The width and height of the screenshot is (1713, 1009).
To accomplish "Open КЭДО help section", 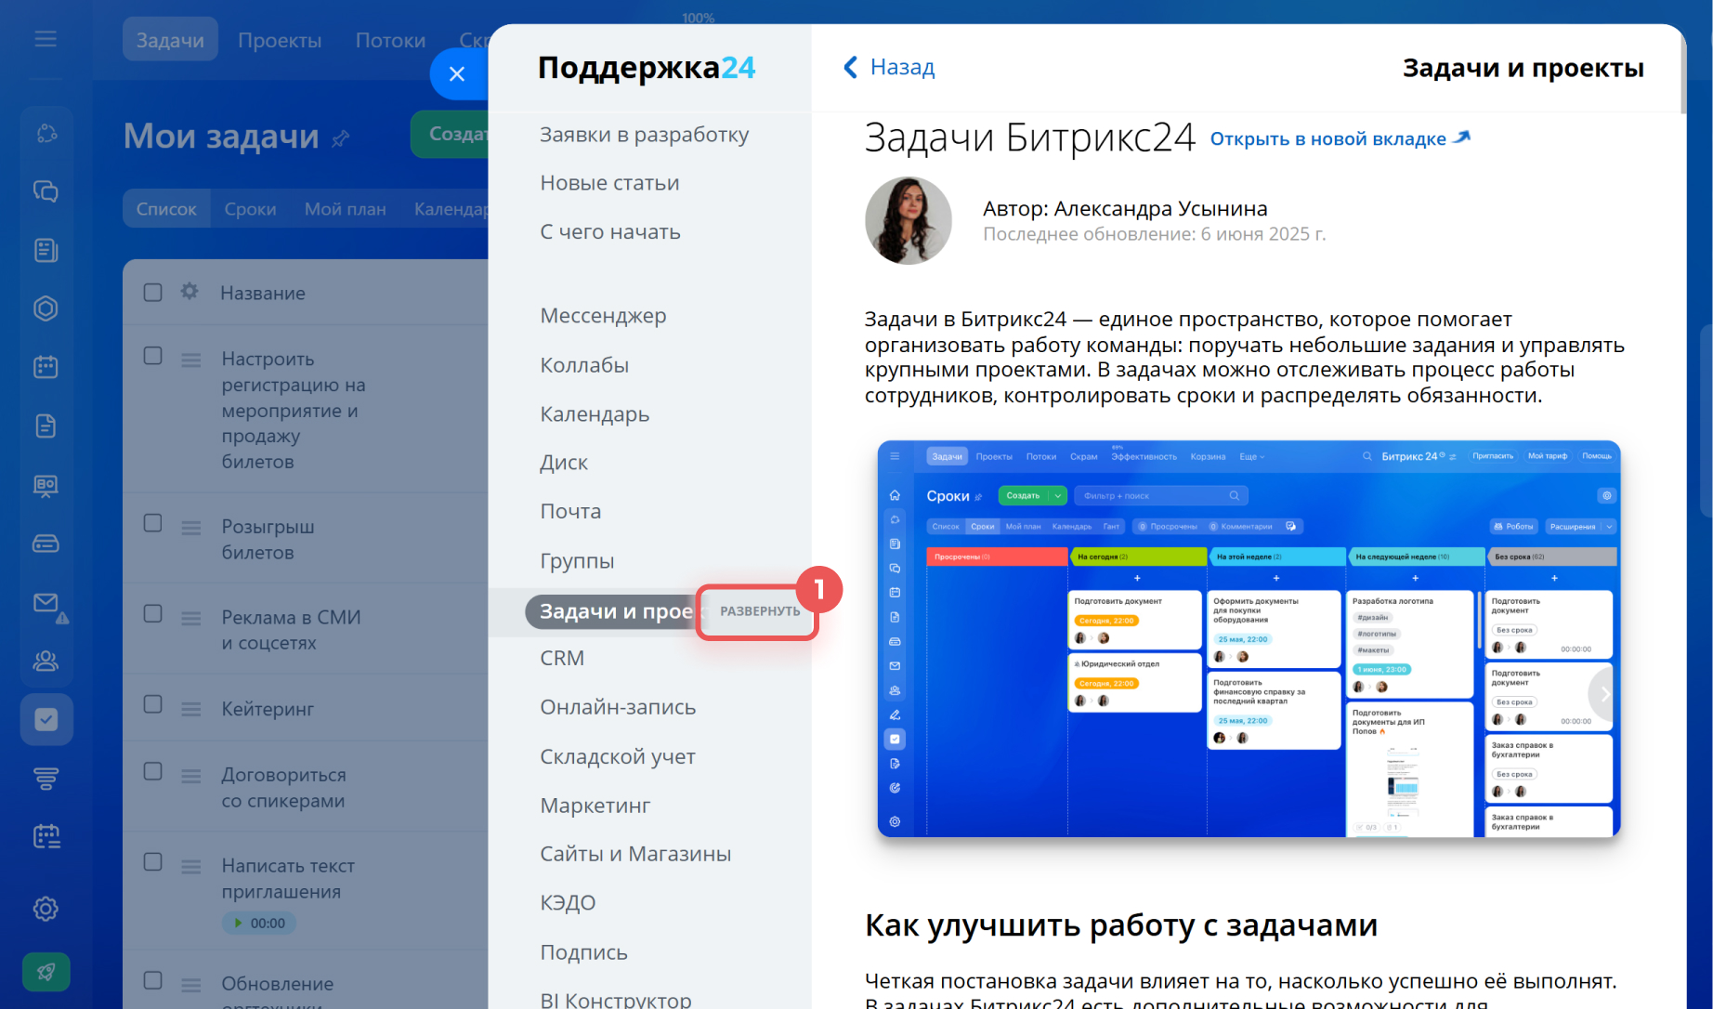I will pyautogui.click(x=568, y=903).
